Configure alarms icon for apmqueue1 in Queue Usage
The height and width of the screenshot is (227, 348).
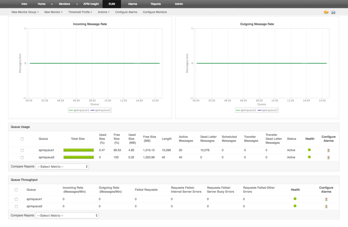[x=328, y=150]
